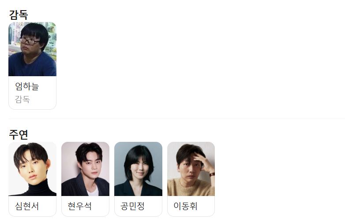The image size is (345, 222).
Task: Open 심현서's profile photo
Action: click(32, 169)
